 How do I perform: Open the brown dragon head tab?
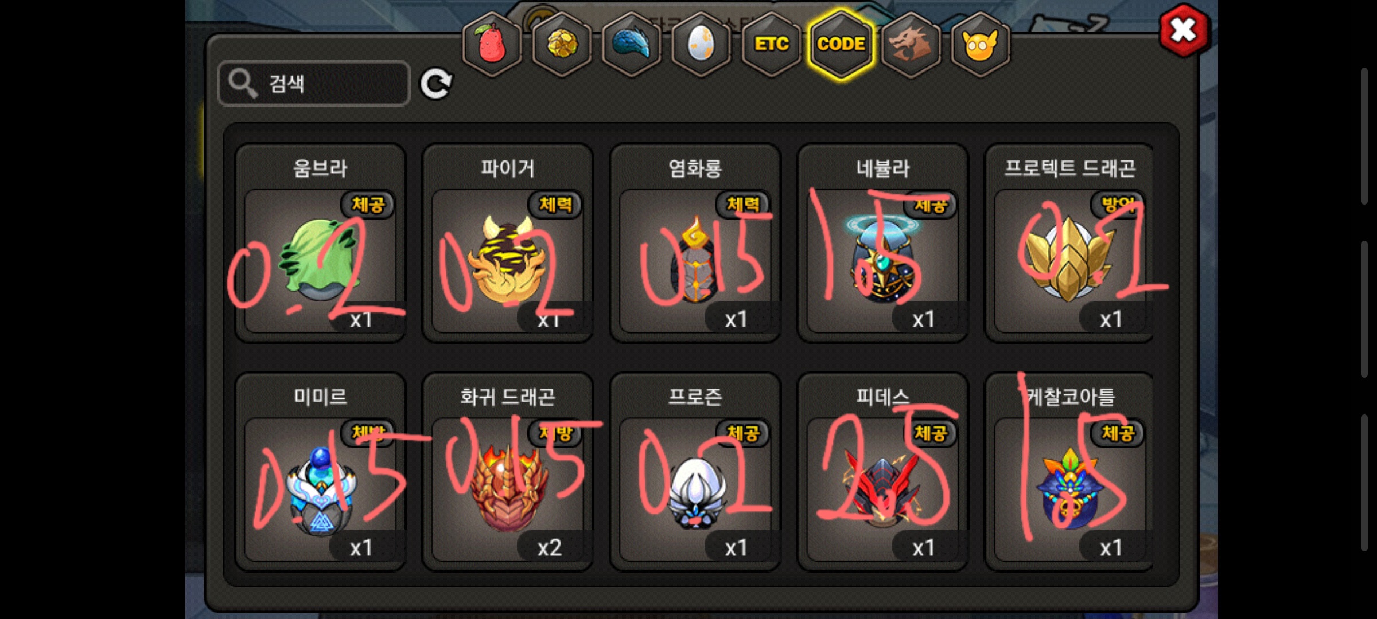(911, 45)
